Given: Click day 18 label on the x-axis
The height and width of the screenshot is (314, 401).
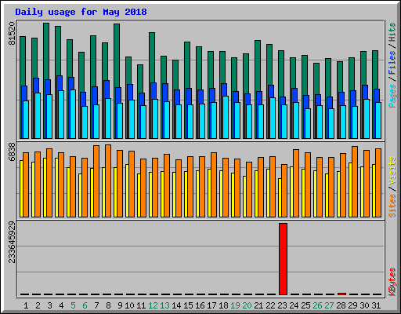Looking at the screenshot, I should pyautogui.click(x=223, y=305).
